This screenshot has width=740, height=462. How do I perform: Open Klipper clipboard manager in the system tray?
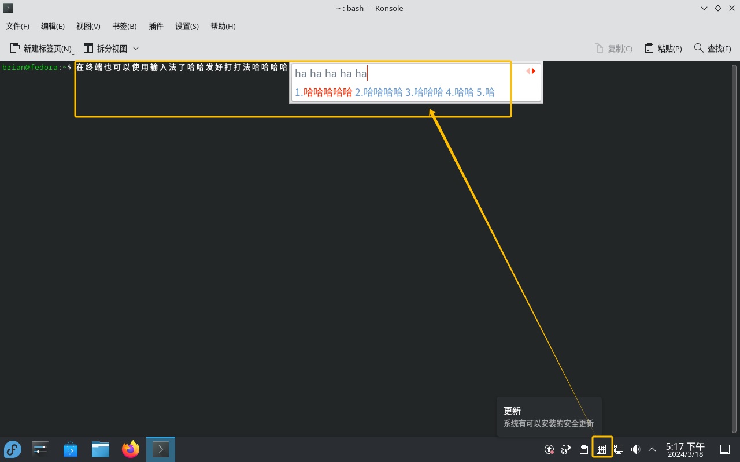click(583, 449)
